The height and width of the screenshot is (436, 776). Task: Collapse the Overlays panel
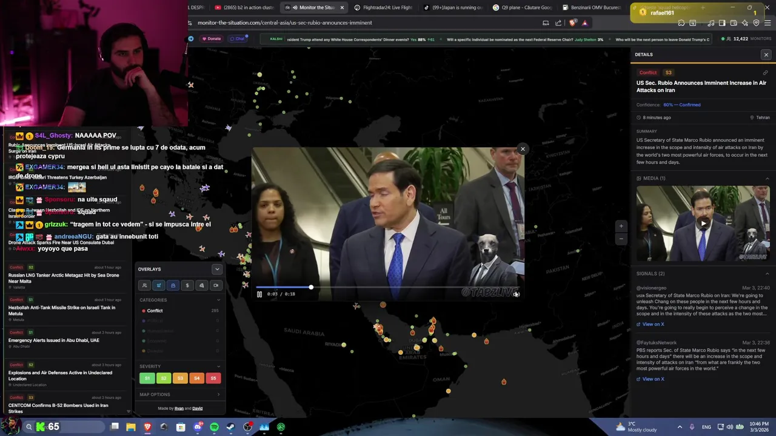[x=217, y=269]
